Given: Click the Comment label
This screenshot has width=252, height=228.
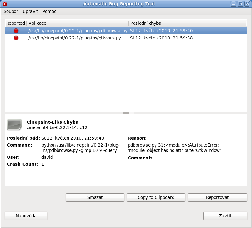Looking at the screenshot, I should pos(140,158).
